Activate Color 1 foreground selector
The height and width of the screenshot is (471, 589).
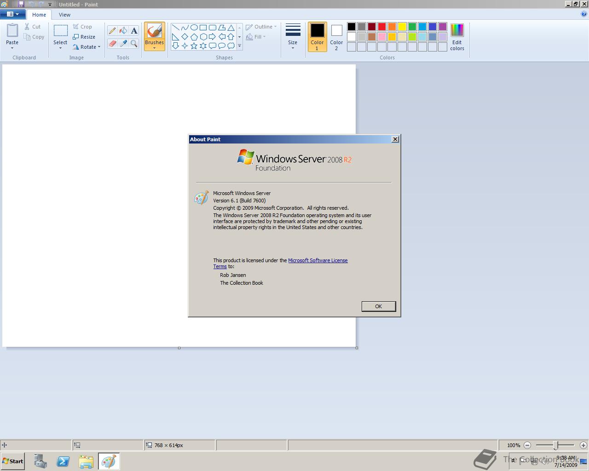317,37
